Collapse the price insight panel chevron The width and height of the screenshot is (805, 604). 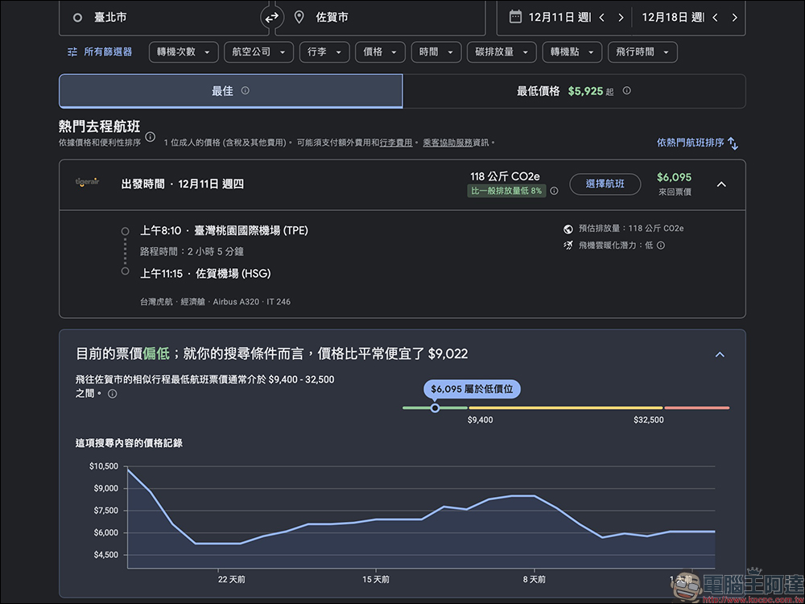pos(720,354)
